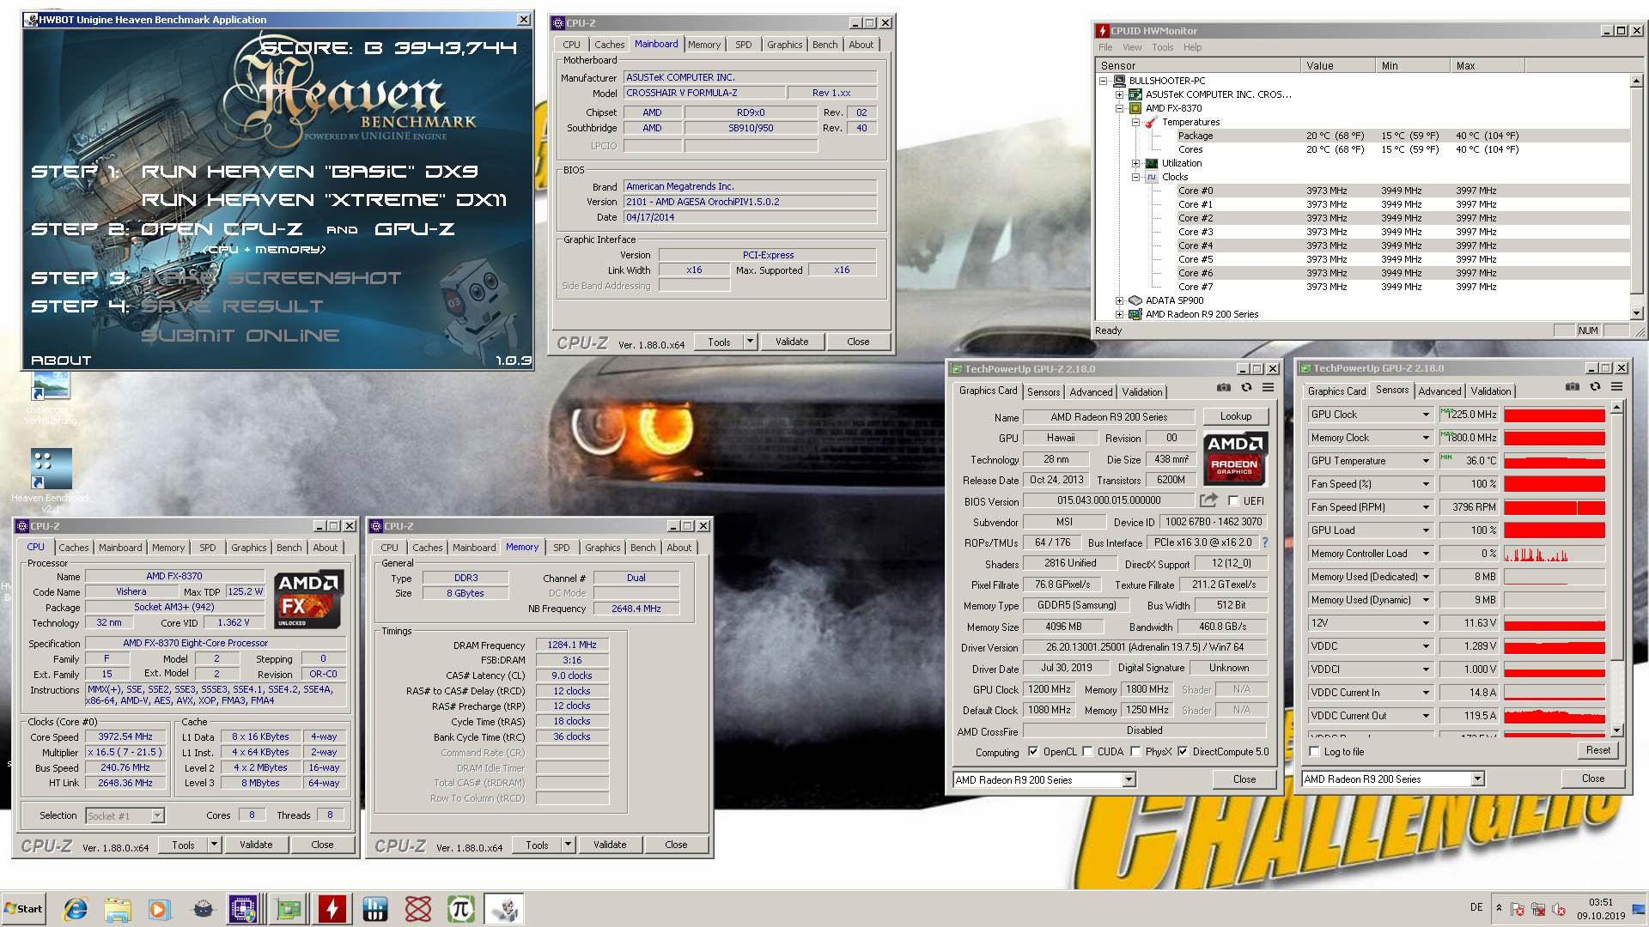The height and width of the screenshot is (927, 1649).
Task: Open Validation tab in GPU-Z Sensors window
Action: (1490, 391)
